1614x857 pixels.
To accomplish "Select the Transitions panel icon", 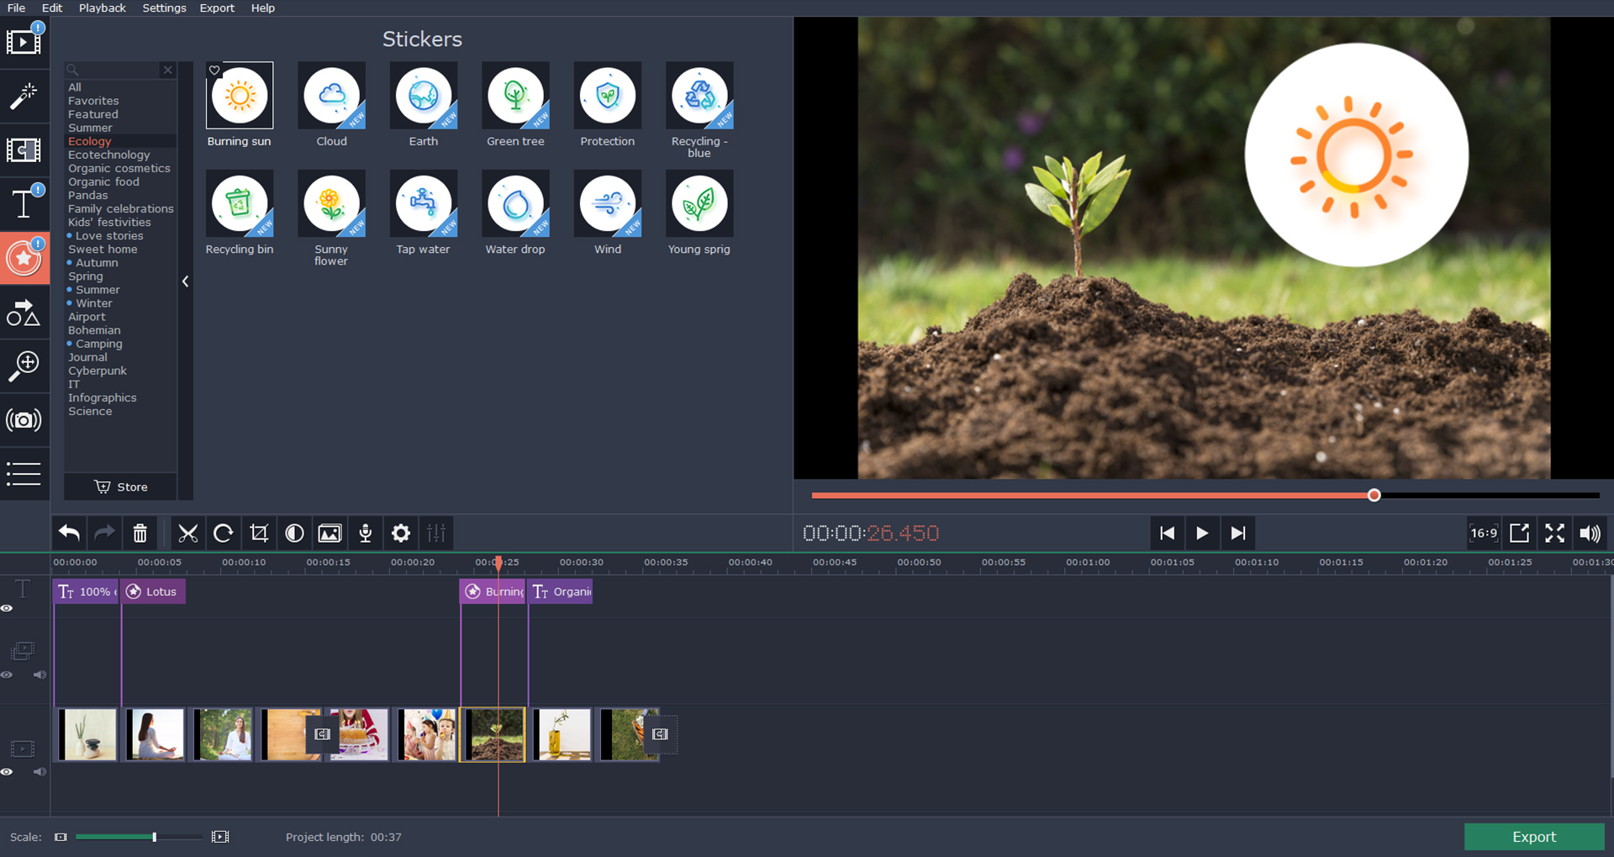I will click(24, 150).
